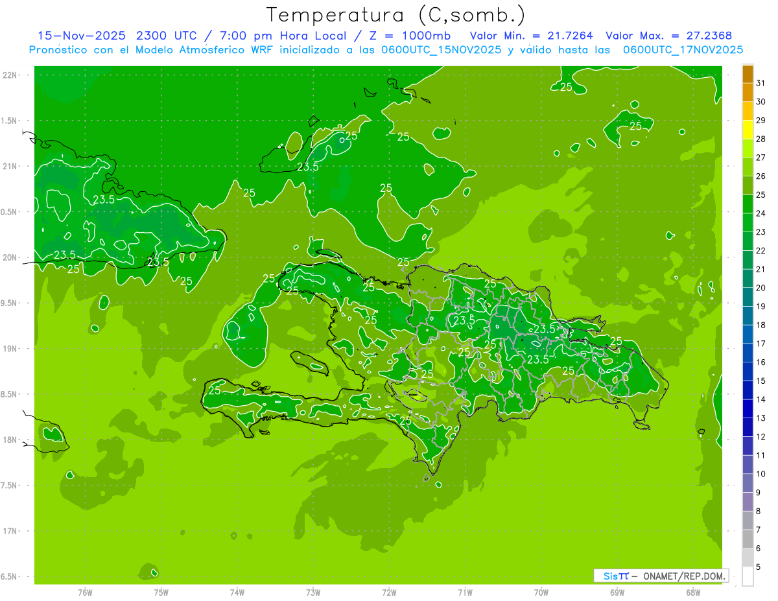
Task: Click the amber swatch between 29 and 30
Action: 748,112
